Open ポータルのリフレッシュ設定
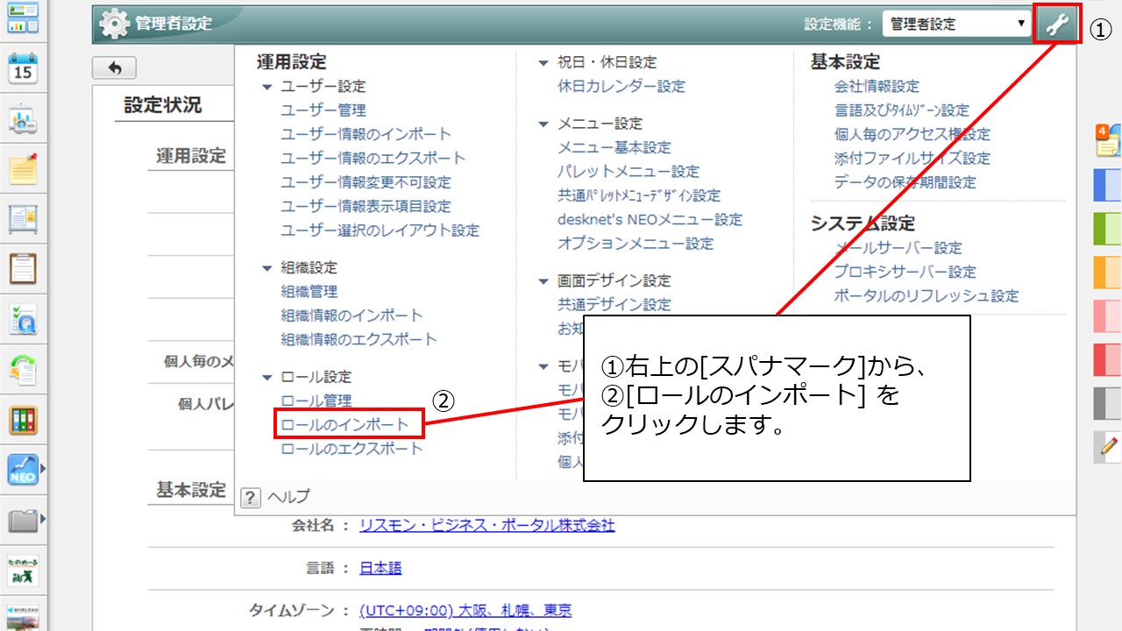Viewport: 1122px width, 631px height. (927, 296)
